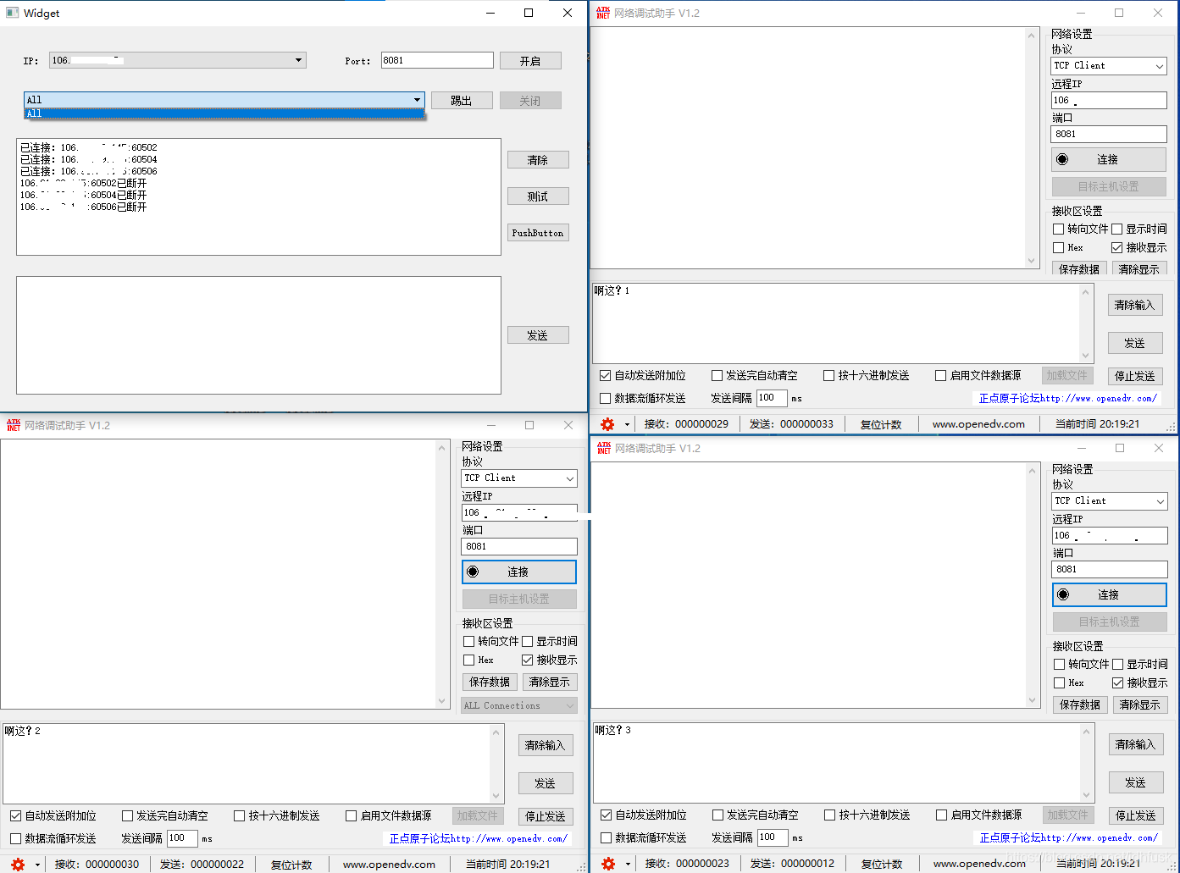Viewport: 1180px width, 873px height.
Task: Click 复位计数 in top-right window status bar
Action: 881,424
